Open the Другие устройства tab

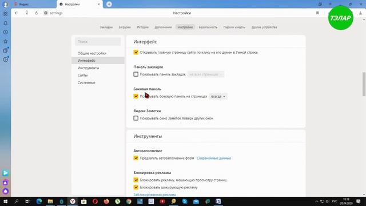[264, 27]
